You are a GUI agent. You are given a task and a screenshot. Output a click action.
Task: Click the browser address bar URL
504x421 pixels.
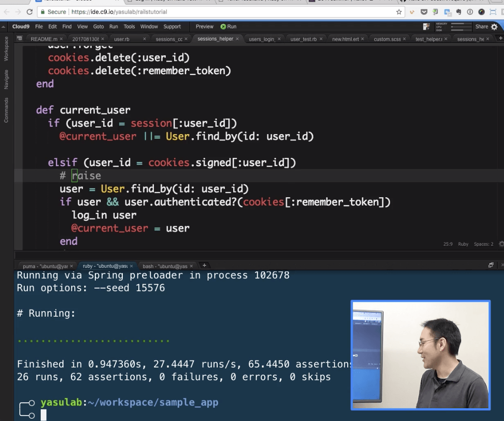coord(119,12)
